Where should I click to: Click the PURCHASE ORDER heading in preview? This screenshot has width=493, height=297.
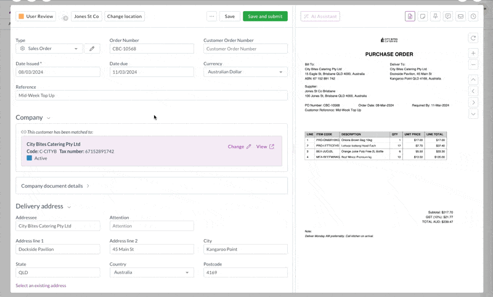pos(389,54)
